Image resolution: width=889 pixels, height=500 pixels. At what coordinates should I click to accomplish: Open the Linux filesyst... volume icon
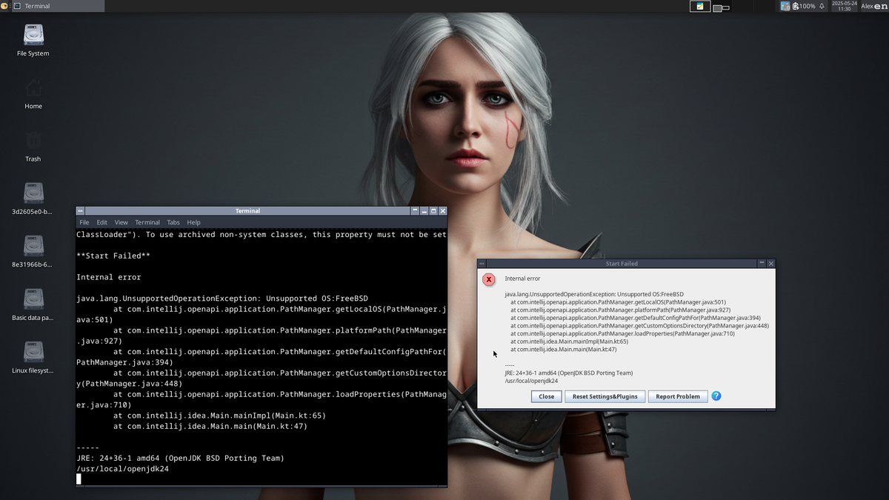[33, 357]
